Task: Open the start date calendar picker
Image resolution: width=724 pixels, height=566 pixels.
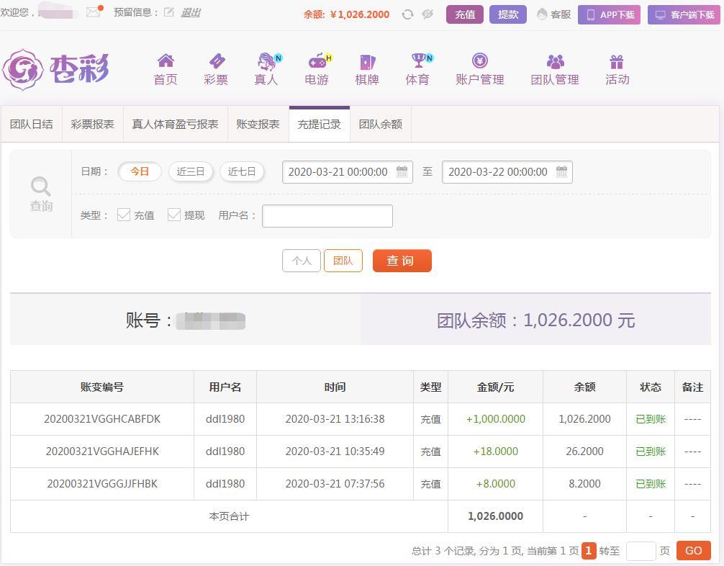Action: pos(402,171)
